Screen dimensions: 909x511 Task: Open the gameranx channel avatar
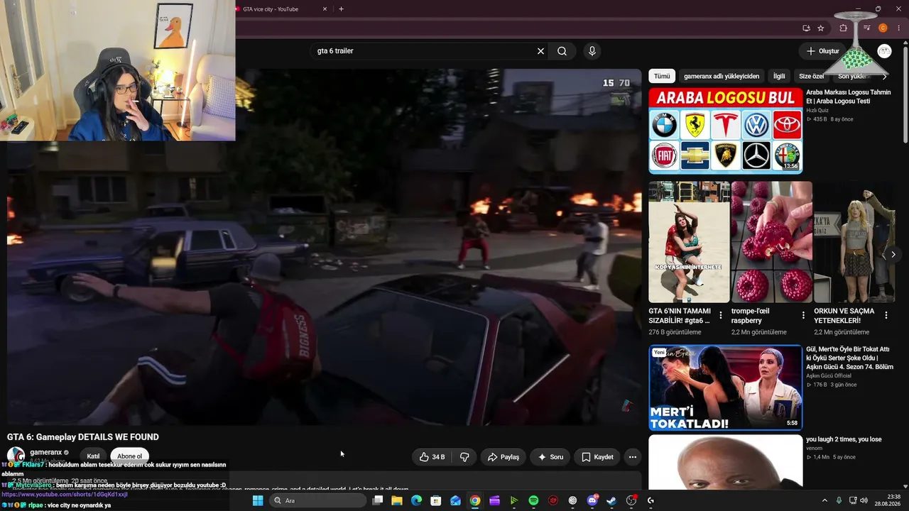[16, 456]
